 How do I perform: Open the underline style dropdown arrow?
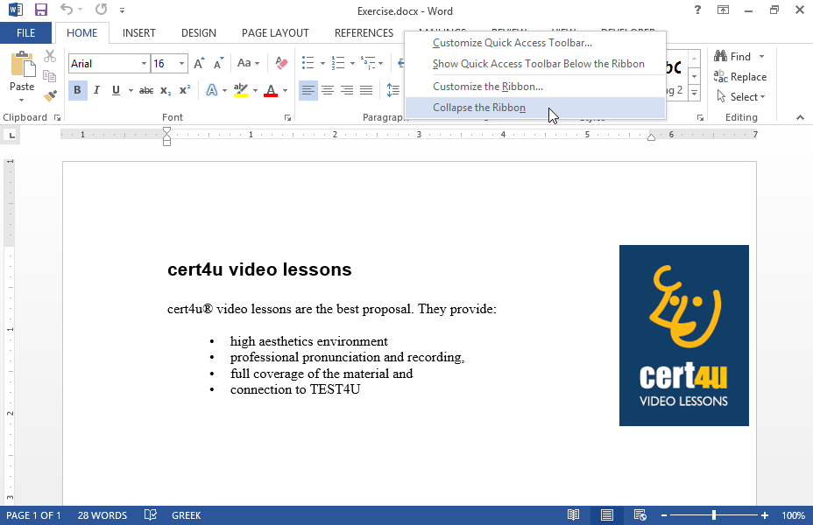pos(131,91)
